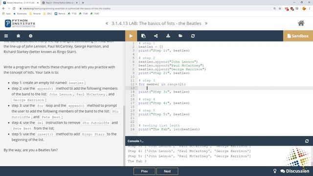Click code line print "The Fab"
The image size is (313, 176).
[169, 129]
